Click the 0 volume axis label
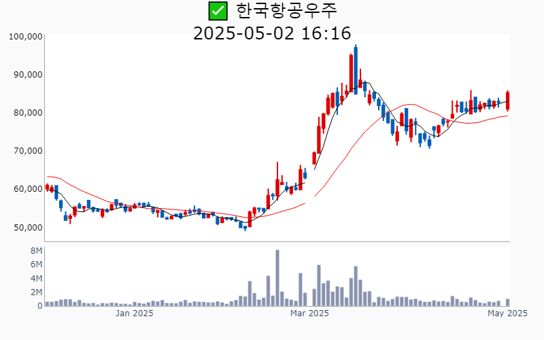This screenshot has height=340, width=544. (x=40, y=306)
